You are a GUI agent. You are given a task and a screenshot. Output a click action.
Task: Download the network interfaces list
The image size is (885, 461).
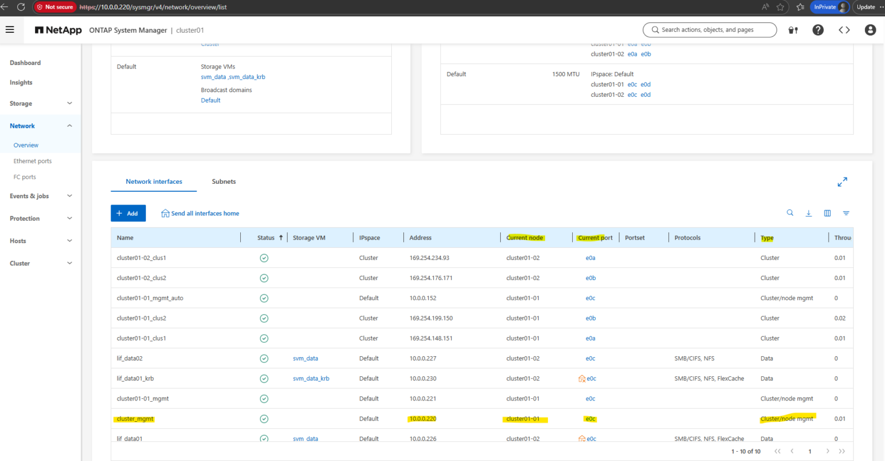(808, 213)
